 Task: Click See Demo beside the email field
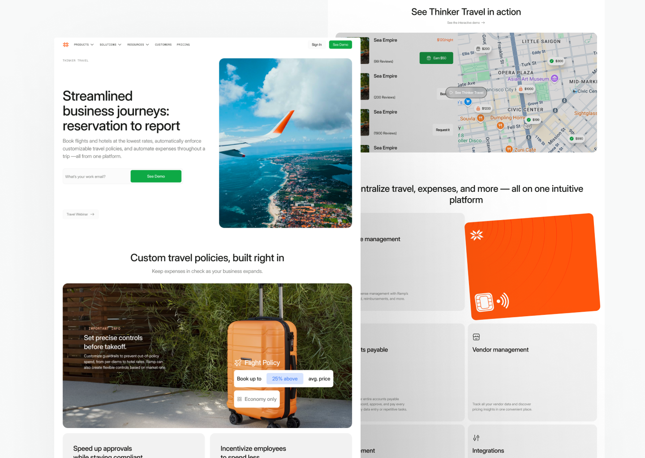[156, 176]
